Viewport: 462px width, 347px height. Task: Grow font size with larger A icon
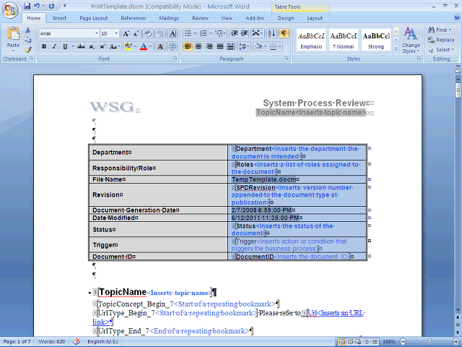126,34
